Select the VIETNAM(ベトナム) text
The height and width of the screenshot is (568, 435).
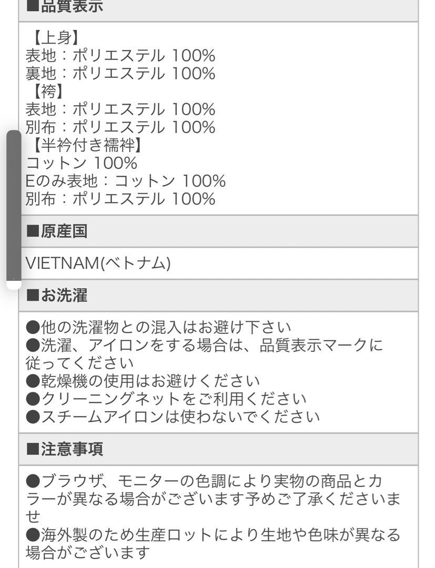pyautogui.click(x=98, y=263)
